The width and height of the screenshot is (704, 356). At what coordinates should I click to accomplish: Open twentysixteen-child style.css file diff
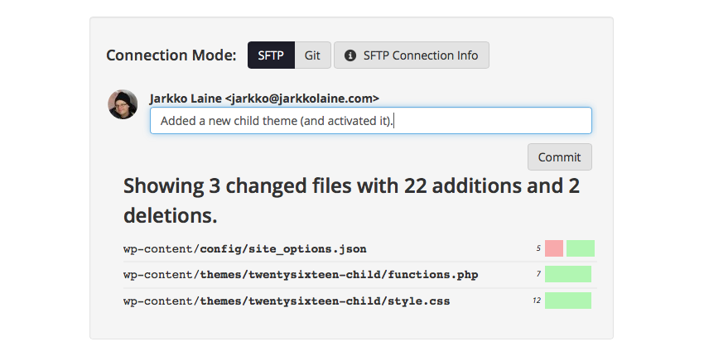pyautogui.click(x=287, y=301)
